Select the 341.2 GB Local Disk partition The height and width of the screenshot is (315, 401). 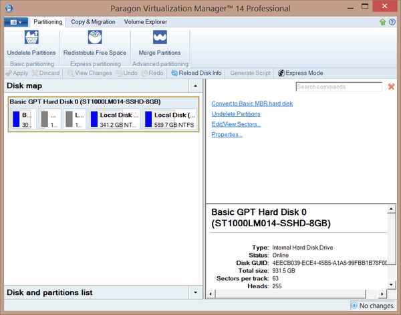(x=114, y=119)
